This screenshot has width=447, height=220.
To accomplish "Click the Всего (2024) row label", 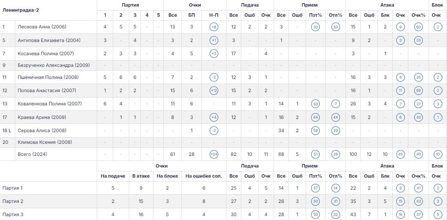I will 32,154.
